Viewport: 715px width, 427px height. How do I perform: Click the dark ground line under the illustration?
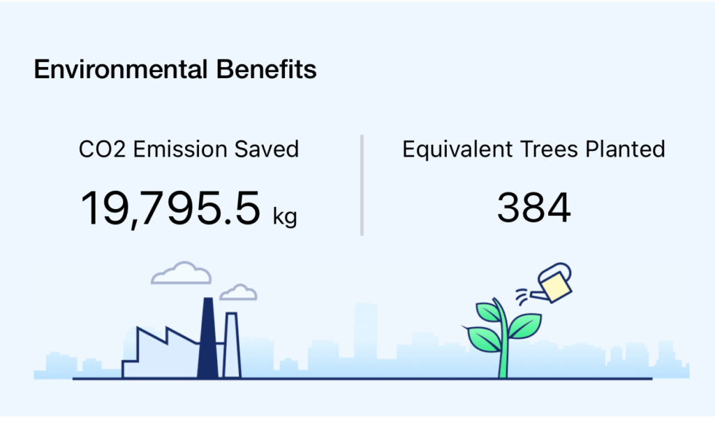363,379
